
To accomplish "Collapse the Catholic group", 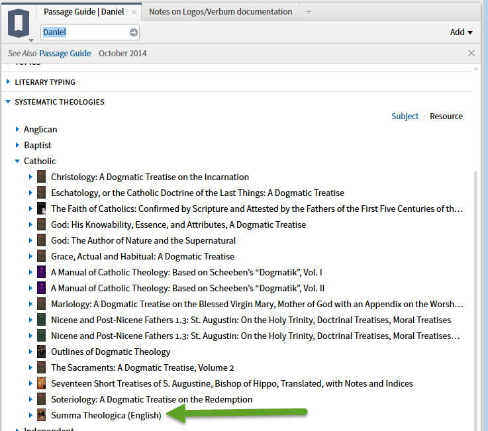I will point(17,161).
